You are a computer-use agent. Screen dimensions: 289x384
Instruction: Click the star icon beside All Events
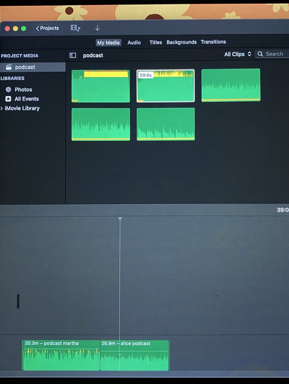(x=8, y=99)
